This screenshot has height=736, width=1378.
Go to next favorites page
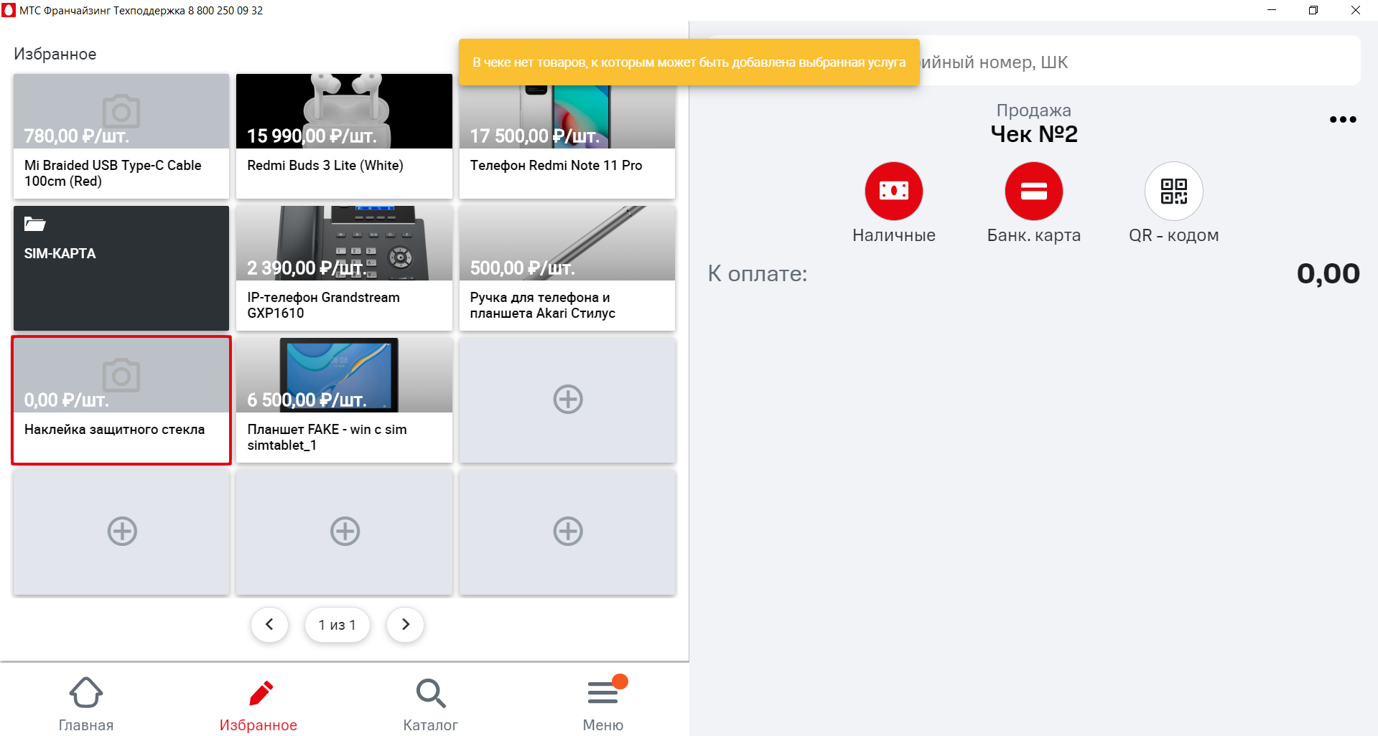point(405,625)
